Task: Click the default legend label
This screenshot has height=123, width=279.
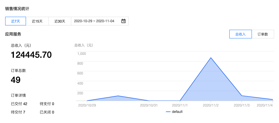Action: [177, 112]
